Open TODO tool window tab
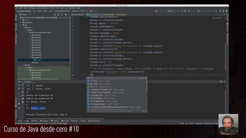 [35, 121]
